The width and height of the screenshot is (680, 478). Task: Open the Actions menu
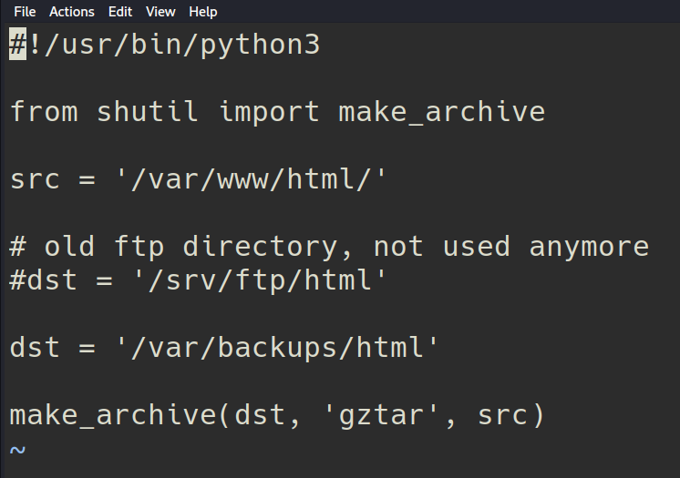(x=71, y=12)
